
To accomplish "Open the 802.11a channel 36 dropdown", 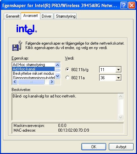I will pyautogui.click(x=118, y=78).
